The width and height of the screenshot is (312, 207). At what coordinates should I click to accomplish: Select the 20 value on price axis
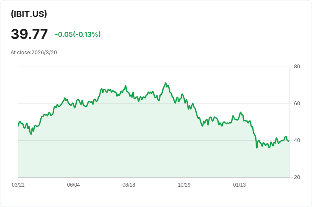pos(297,177)
